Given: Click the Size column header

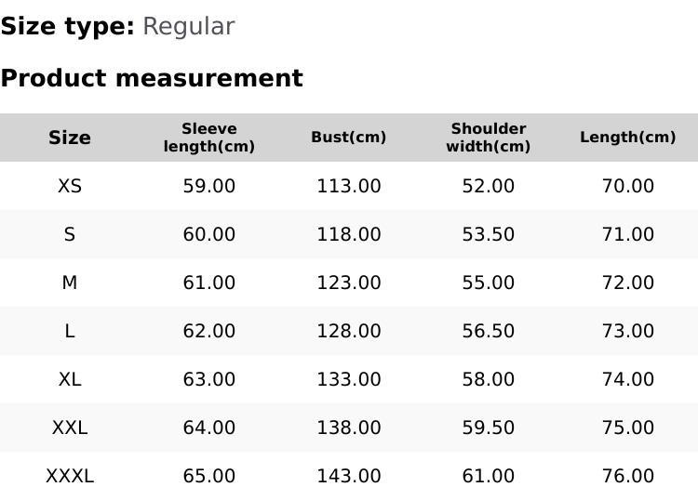Looking at the screenshot, I should pos(70,138).
